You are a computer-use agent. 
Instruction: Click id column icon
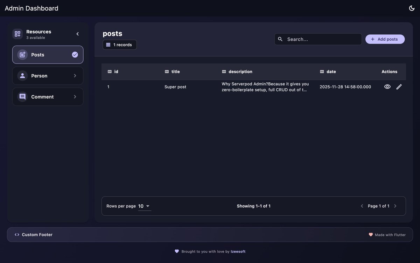coord(110,72)
